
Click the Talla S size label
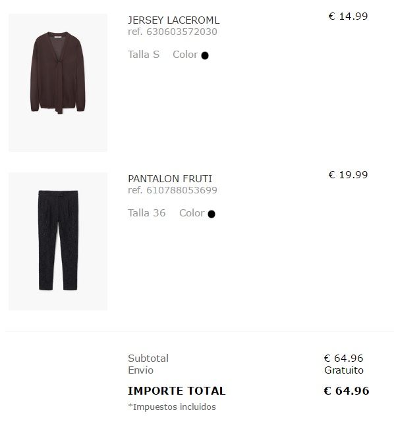(144, 55)
